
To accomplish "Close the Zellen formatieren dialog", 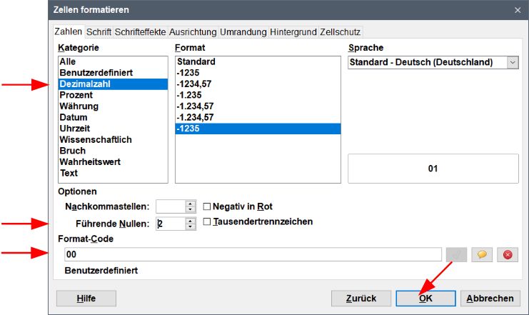I will 518,10.
